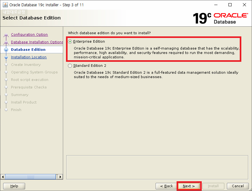Screen dimensions: 252x191
Task: Click the 'Which database edition' question text
Action: coord(109,33)
